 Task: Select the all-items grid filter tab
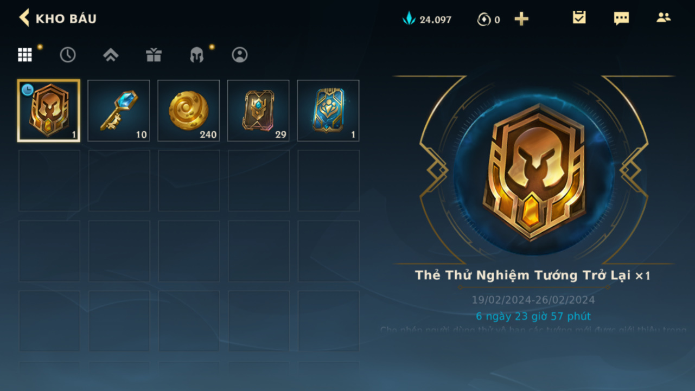(x=25, y=55)
